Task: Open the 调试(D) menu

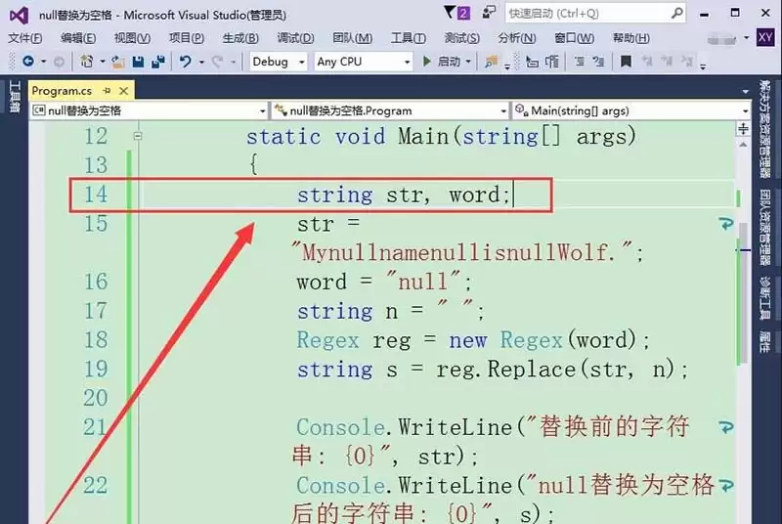Action: tap(295, 38)
